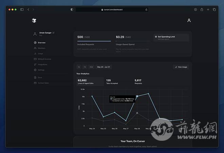This screenshot has width=224, height=153.
Task: Select the Requests metric showing 5,817
Action: point(138,82)
